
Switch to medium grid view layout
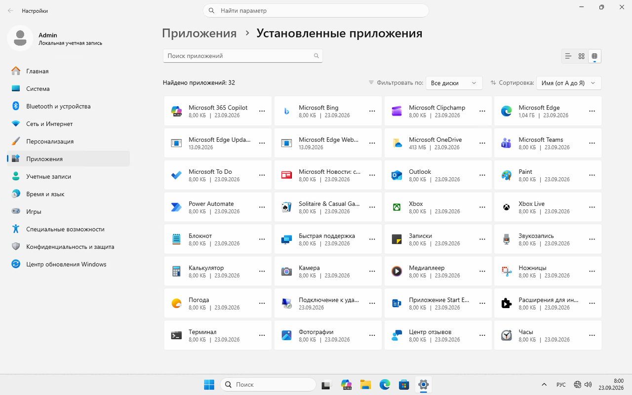tap(582, 56)
